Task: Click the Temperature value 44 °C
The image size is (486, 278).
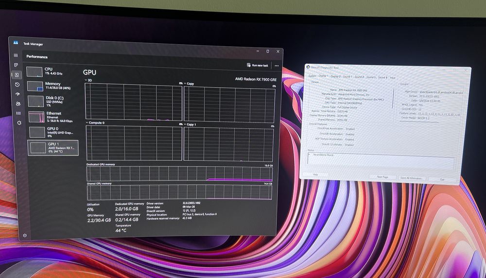Action: (x=121, y=230)
